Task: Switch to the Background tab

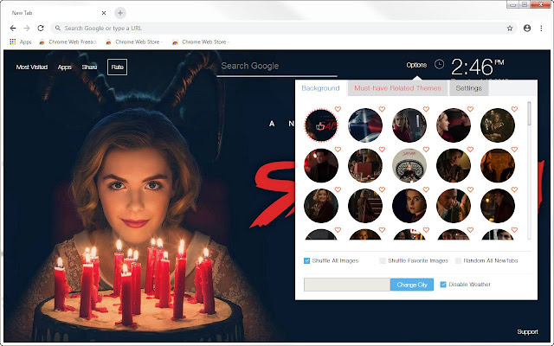Action: click(x=320, y=88)
